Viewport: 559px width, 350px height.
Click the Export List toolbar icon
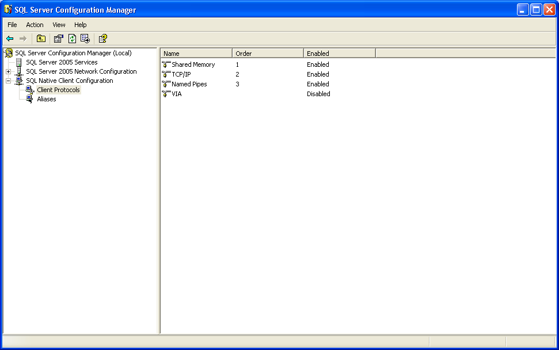click(x=85, y=39)
